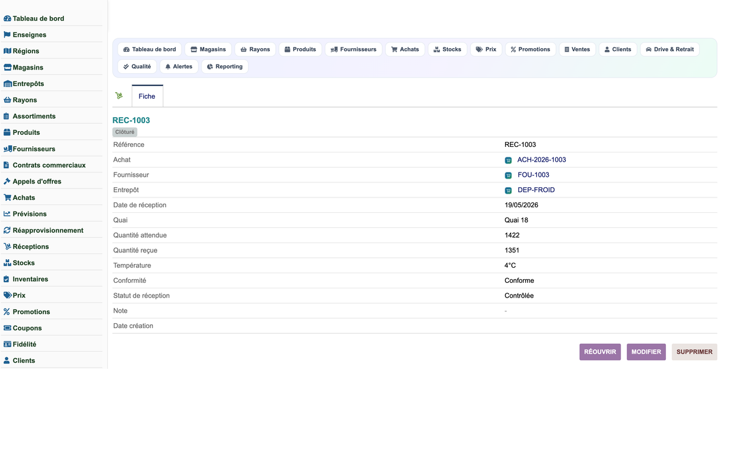Click the Magasins store icon in sidebar
The image size is (731, 453).
pos(7,68)
